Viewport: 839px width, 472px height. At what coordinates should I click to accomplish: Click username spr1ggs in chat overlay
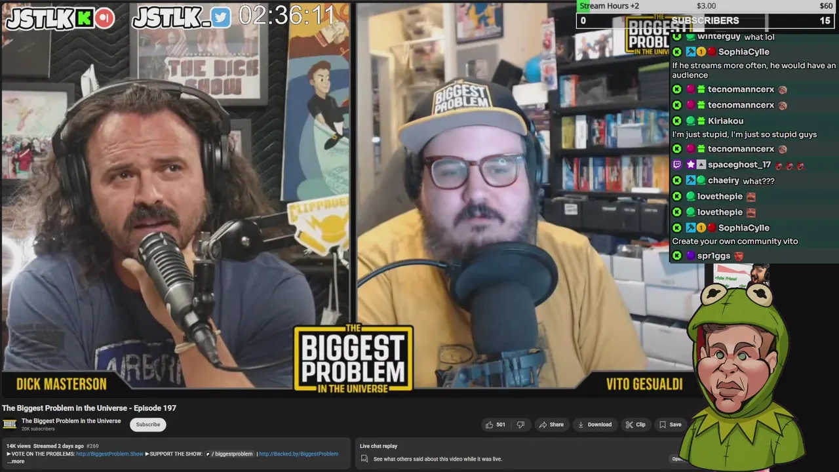(714, 256)
